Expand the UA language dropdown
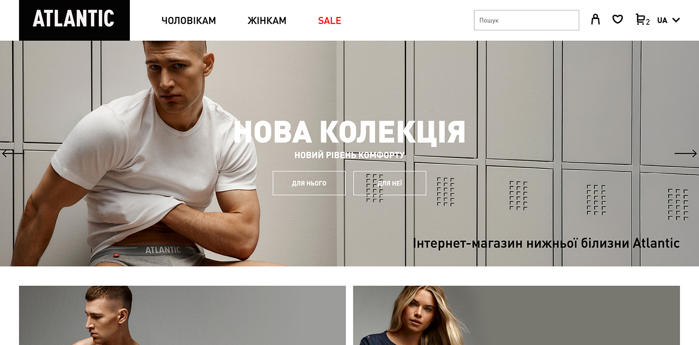 669,20
